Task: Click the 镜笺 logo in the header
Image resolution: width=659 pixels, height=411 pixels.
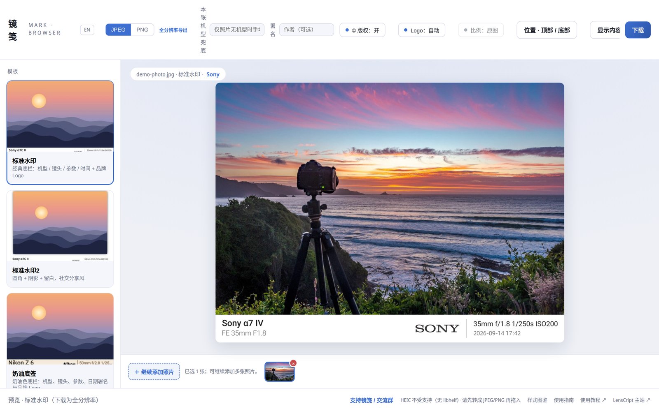Action: (13, 30)
